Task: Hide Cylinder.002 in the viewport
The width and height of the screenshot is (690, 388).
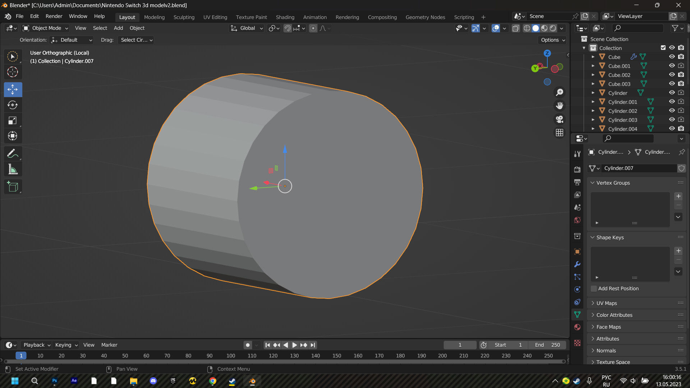Action: coord(672,110)
